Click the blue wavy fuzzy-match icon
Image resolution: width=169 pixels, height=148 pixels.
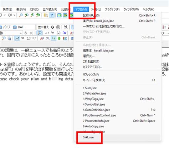(x=64, y=33)
